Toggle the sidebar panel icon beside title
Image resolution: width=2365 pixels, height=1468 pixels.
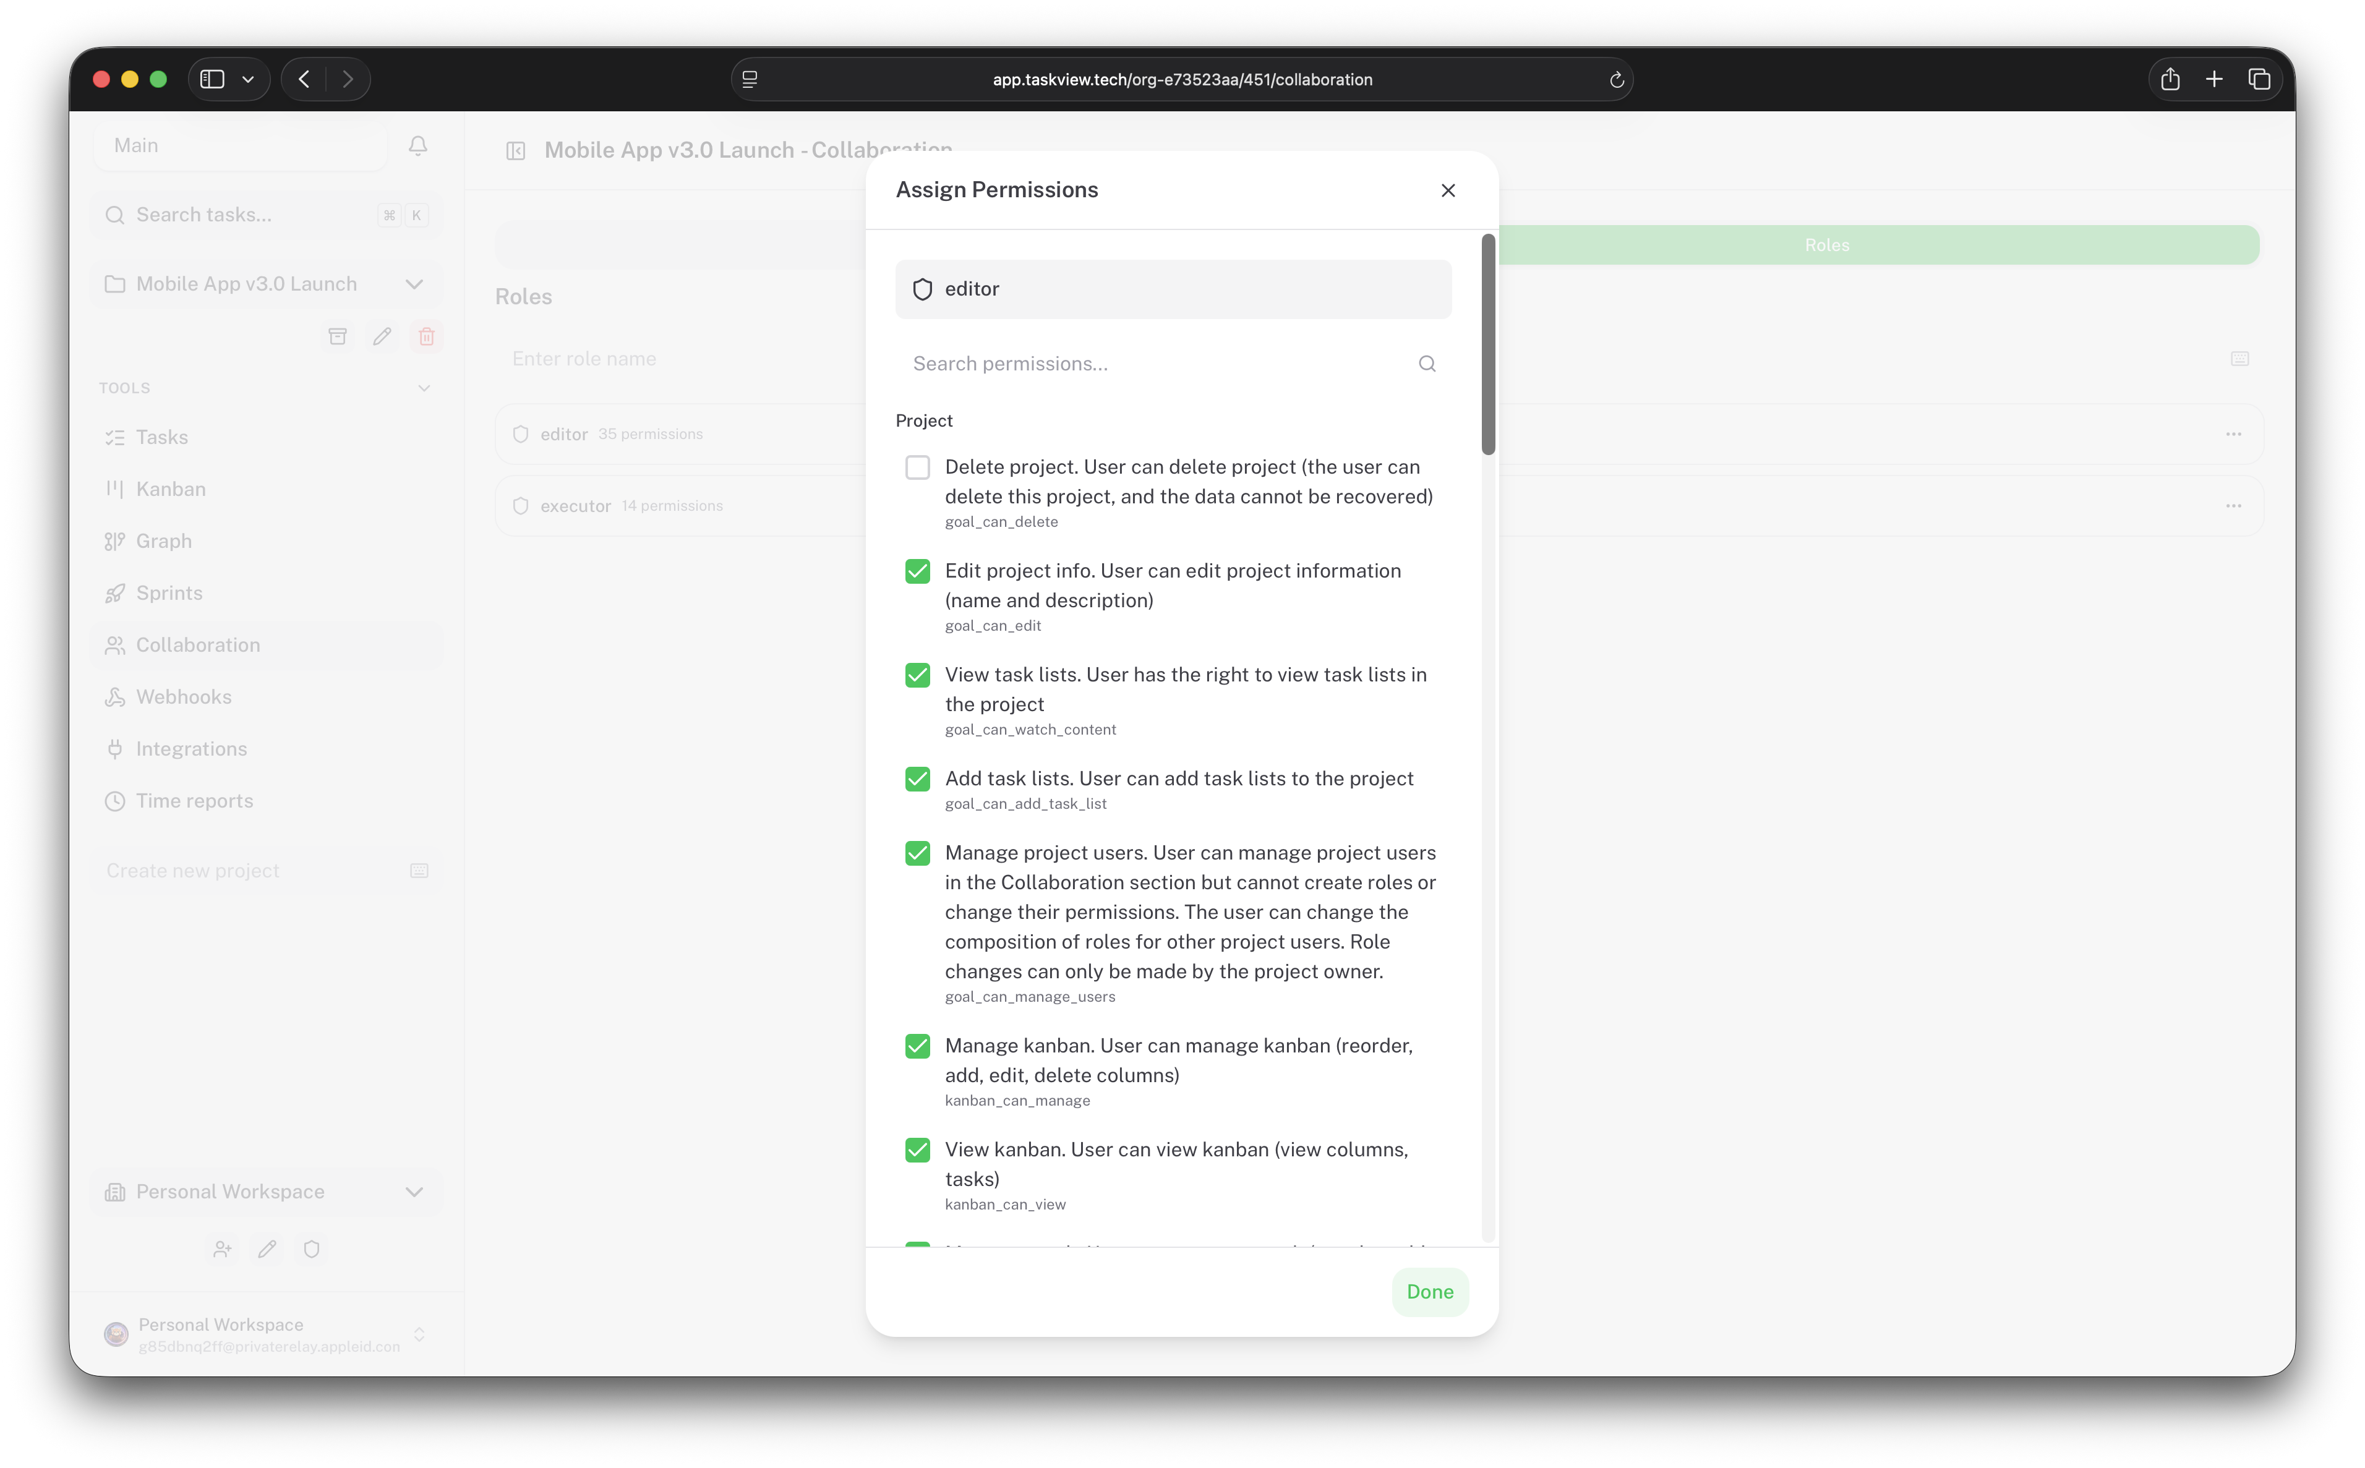[516, 150]
